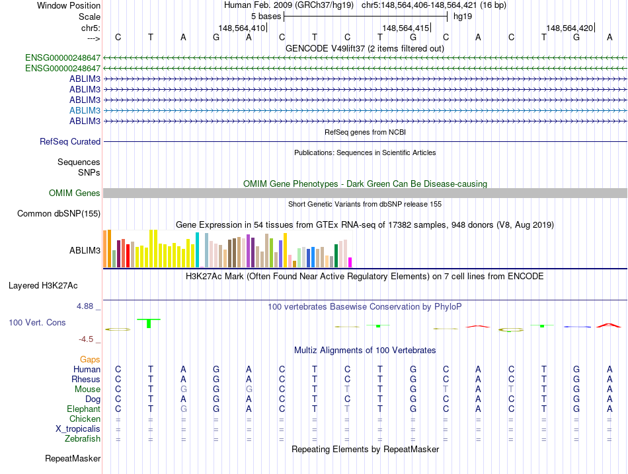Click the 'RefSeq Curated' track label
628x474 pixels.
tap(70, 141)
